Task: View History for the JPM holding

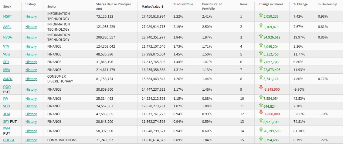Action: [x=31, y=114]
